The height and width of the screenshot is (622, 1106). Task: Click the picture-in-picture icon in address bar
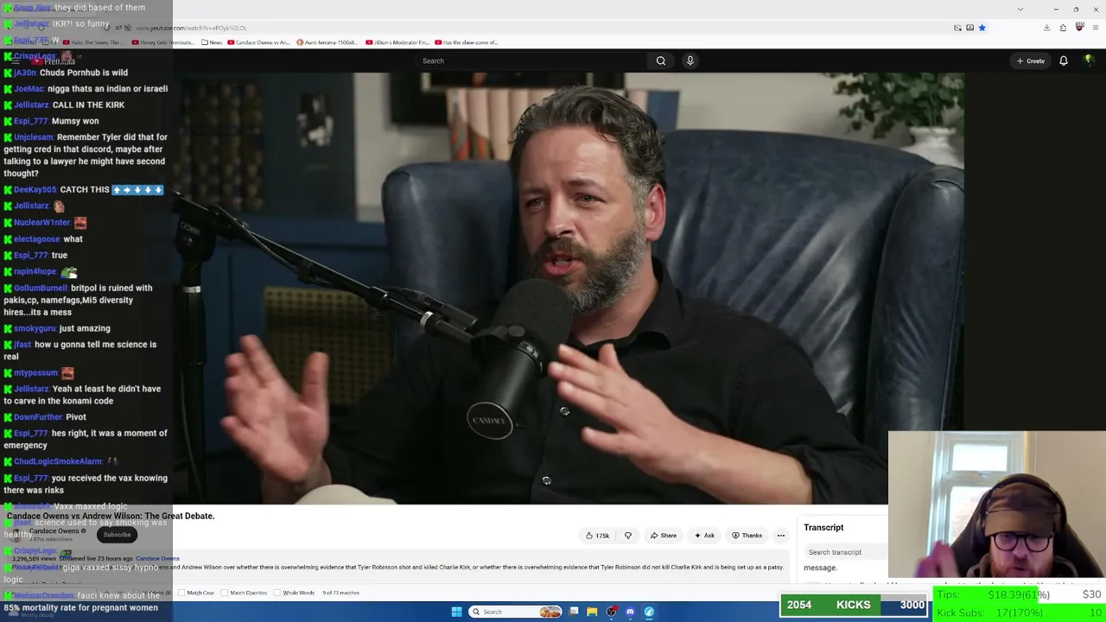pos(958,28)
